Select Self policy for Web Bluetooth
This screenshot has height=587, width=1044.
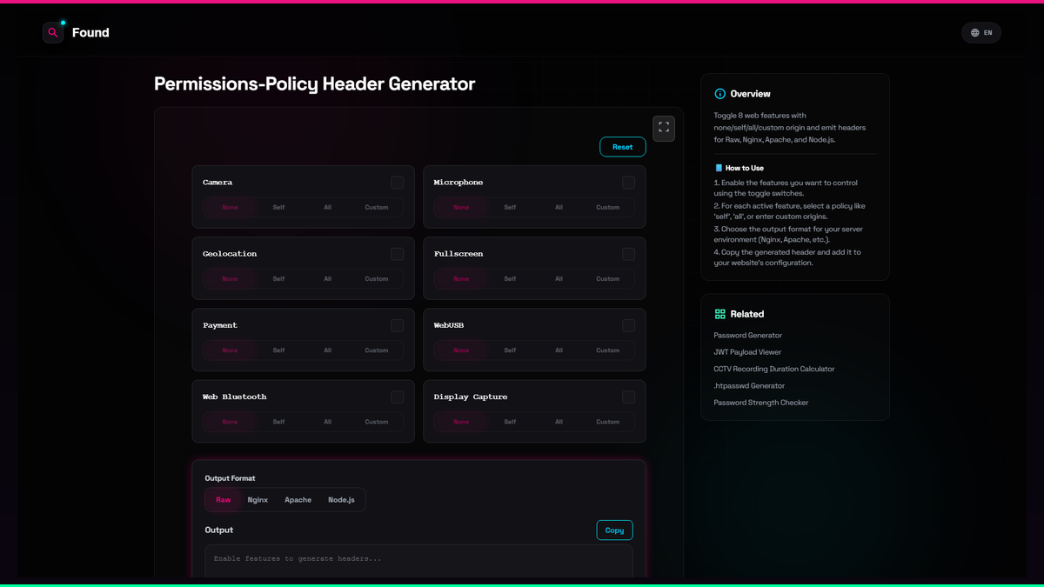click(x=278, y=421)
